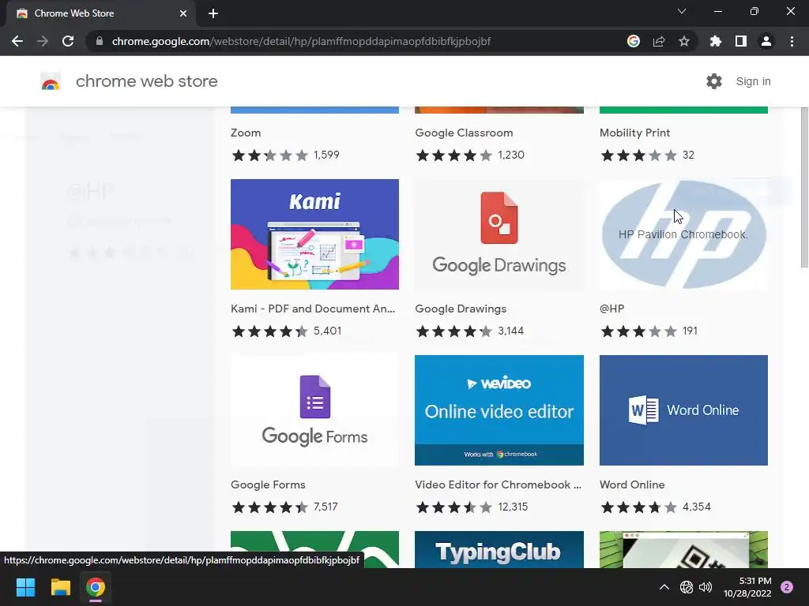Open the Chrome profile avatar
The width and height of the screenshot is (809, 606).
point(766,41)
